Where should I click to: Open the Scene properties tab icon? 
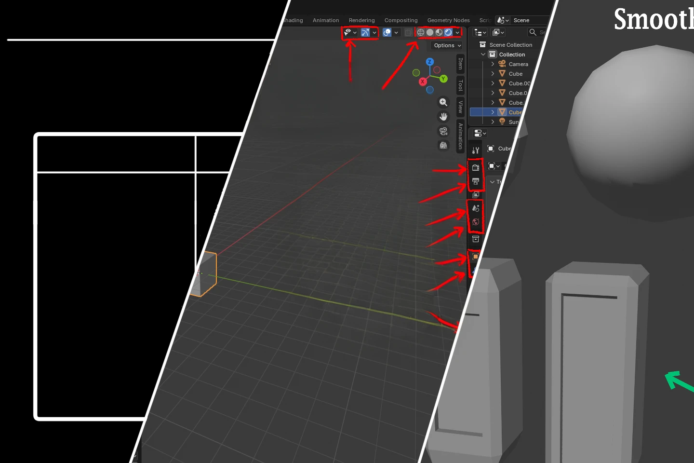(x=476, y=208)
